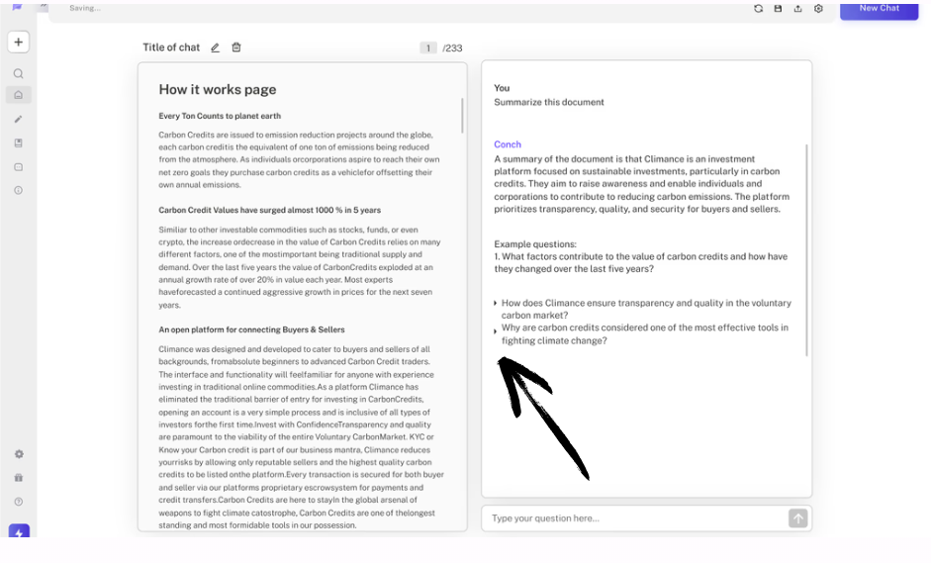Open the book library icon in the sidebar

pyautogui.click(x=19, y=143)
